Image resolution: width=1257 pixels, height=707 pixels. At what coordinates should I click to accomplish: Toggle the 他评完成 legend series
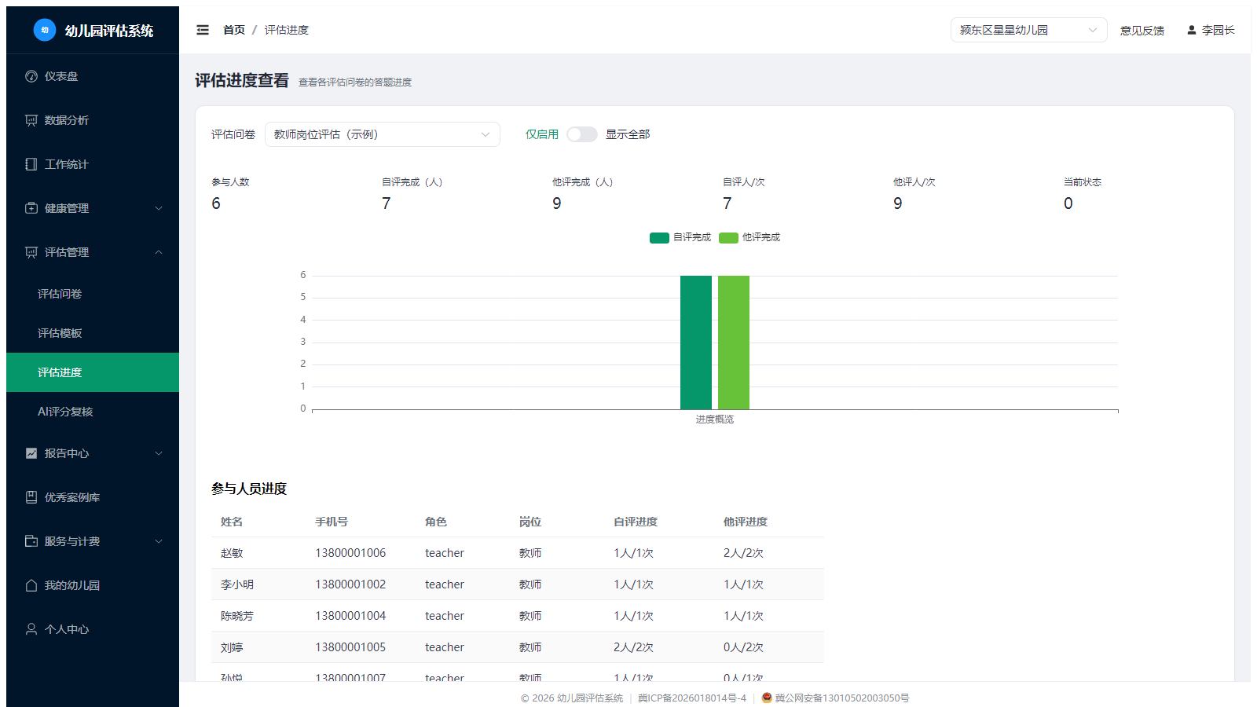pyautogui.click(x=750, y=237)
